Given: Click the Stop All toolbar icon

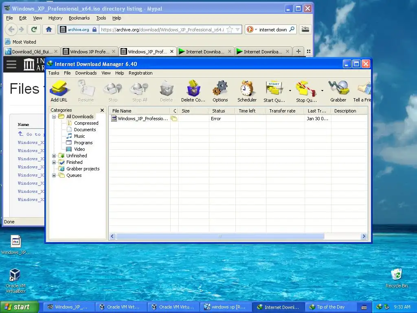Looking at the screenshot, I should pos(140,92).
